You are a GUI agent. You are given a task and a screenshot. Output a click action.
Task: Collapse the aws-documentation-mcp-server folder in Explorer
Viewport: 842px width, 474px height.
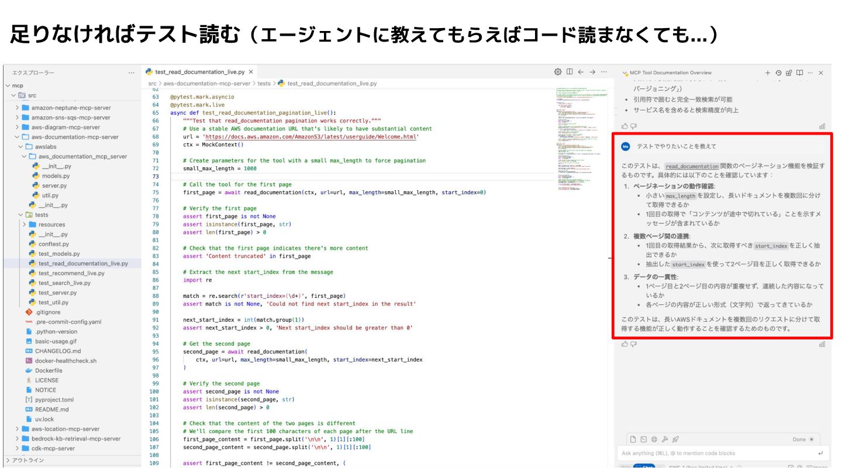18,137
